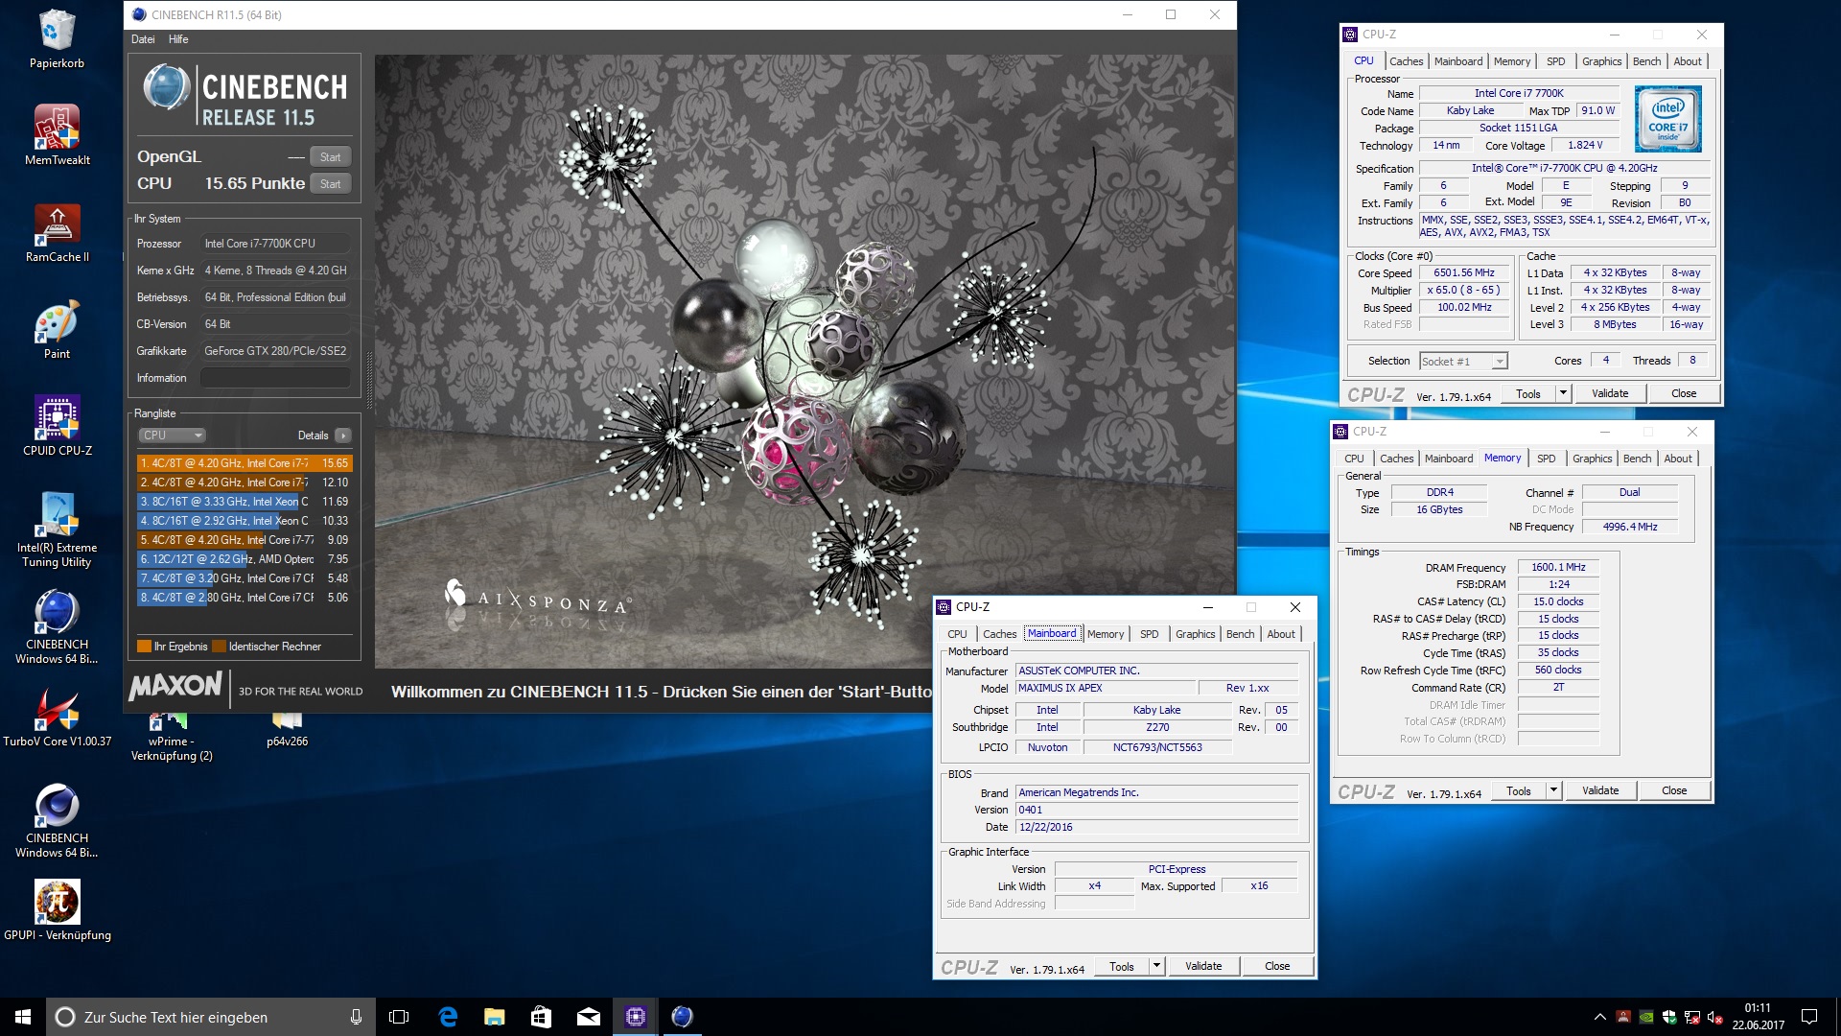Open Task View in the taskbar
The height and width of the screenshot is (1036, 1841).
(x=399, y=1017)
